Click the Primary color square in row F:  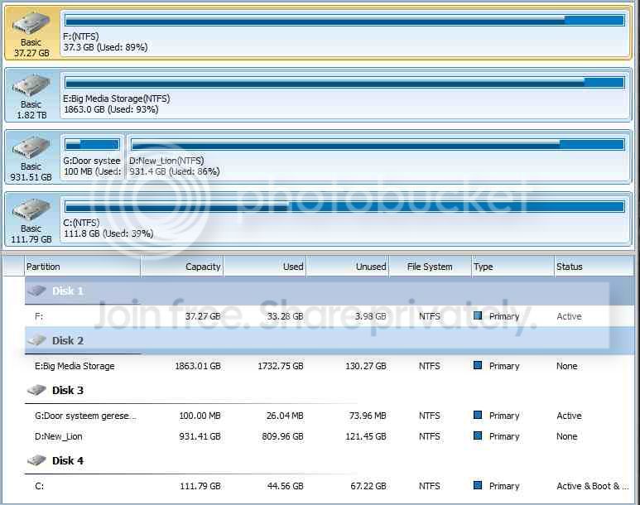[x=478, y=315]
